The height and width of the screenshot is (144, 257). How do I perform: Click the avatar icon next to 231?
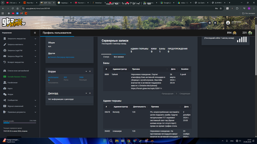[250, 33]
